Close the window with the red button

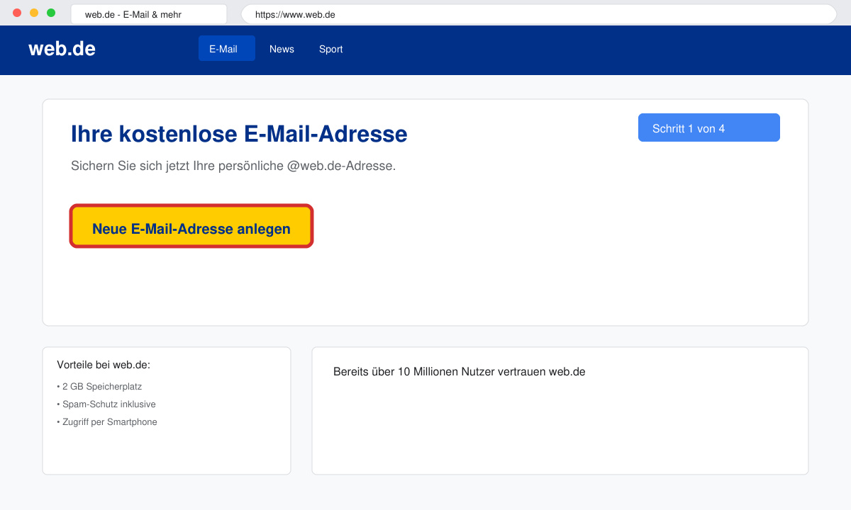click(x=17, y=13)
